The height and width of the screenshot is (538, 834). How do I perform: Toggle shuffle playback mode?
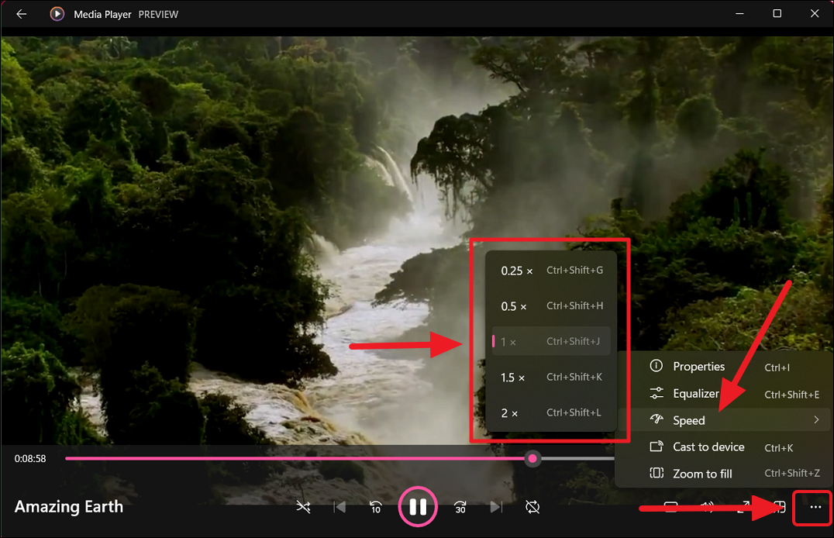pyautogui.click(x=303, y=507)
